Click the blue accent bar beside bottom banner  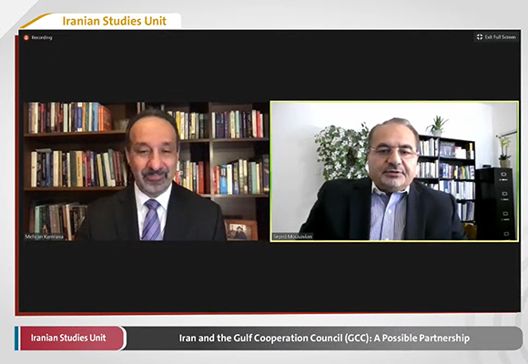click(16, 339)
